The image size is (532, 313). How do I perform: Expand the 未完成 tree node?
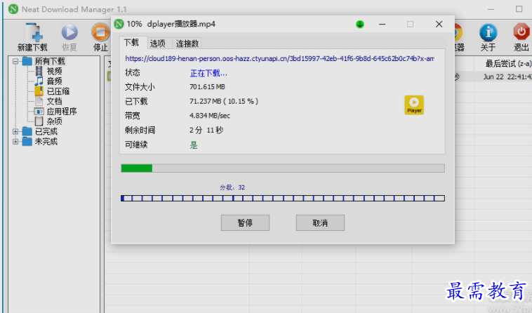tap(15, 141)
